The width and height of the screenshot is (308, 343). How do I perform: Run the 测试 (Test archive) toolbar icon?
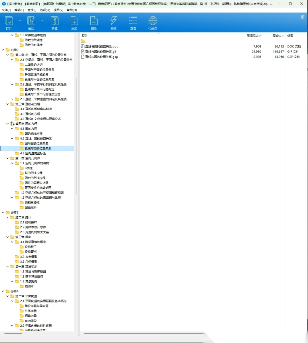pyautogui.click(x=114, y=23)
